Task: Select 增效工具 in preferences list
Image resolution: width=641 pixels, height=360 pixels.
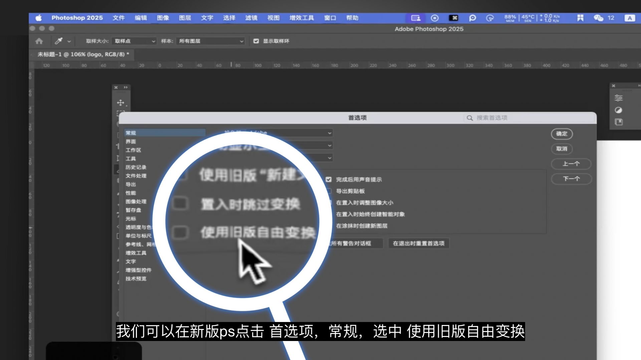Action: 136,253
